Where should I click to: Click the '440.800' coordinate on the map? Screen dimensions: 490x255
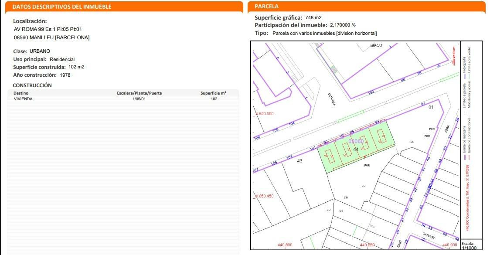click(x=285, y=245)
